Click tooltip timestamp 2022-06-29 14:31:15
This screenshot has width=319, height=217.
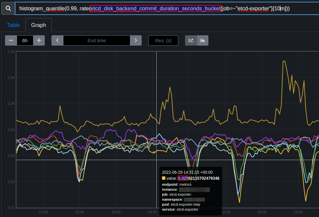coord(187,172)
